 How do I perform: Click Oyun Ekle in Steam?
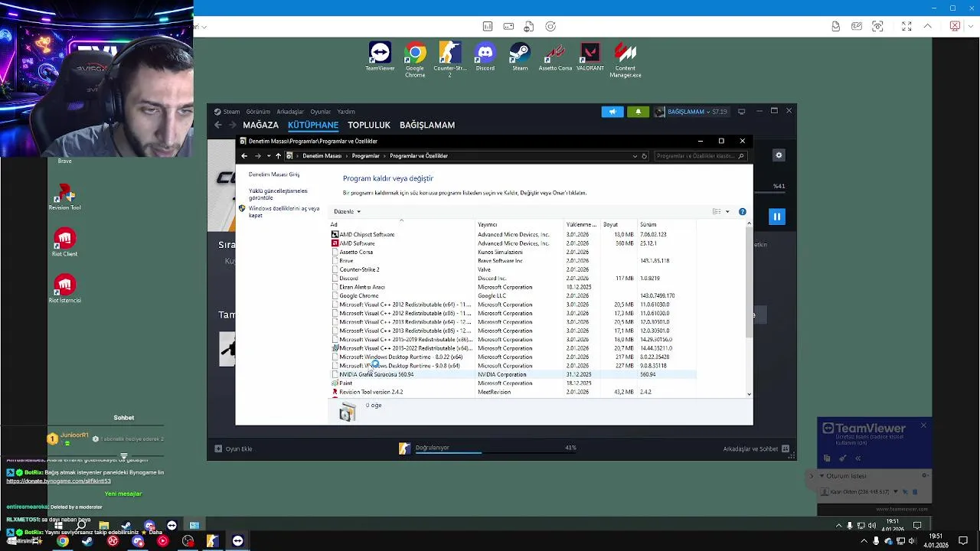(234, 449)
